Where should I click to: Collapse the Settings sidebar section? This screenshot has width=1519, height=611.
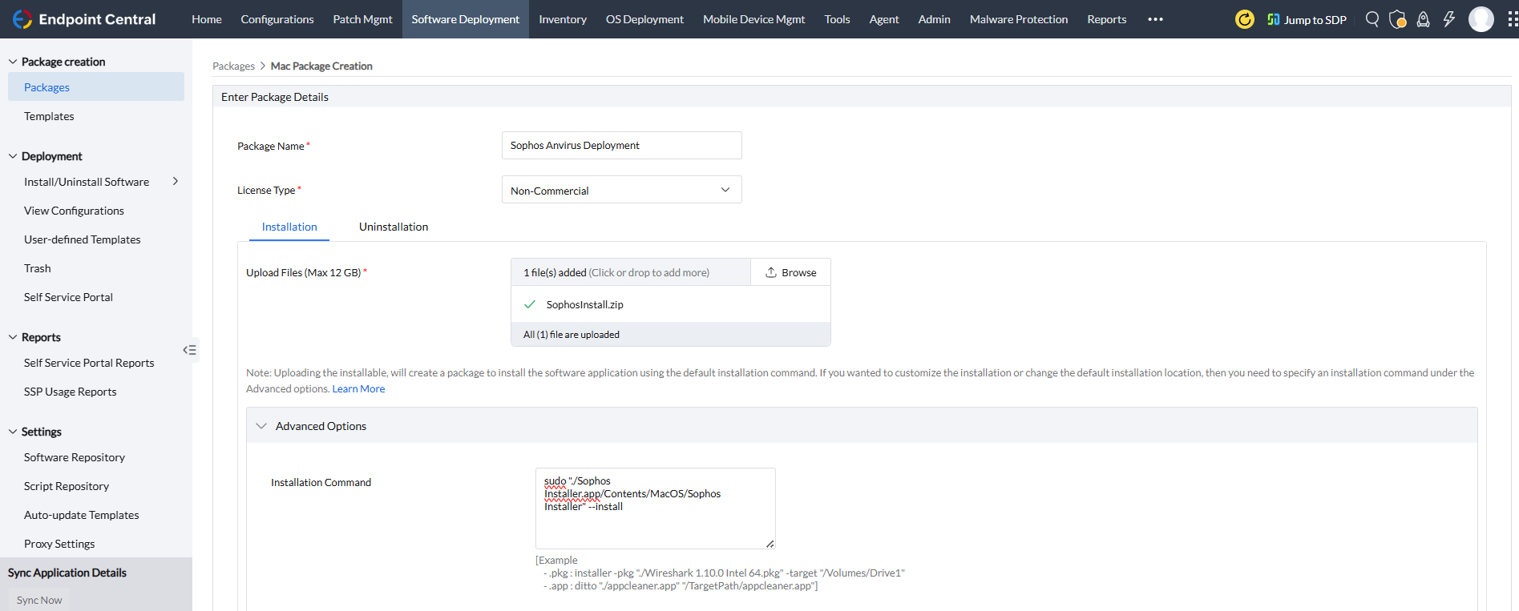pyautogui.click(x=13, y=432)
